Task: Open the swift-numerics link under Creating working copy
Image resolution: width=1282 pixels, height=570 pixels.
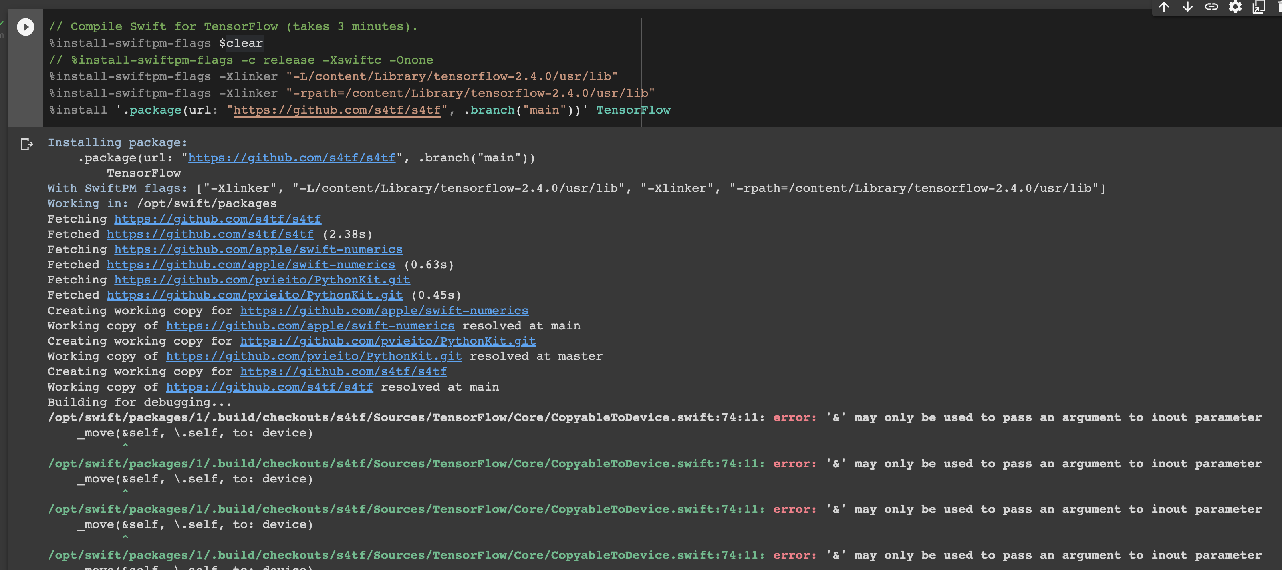Action: [x=384, y=310]
